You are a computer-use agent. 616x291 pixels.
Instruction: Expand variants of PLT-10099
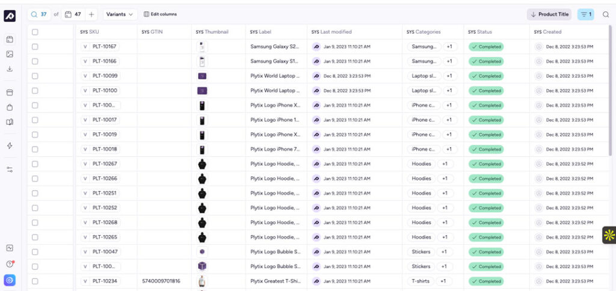(x=85, y=76)
